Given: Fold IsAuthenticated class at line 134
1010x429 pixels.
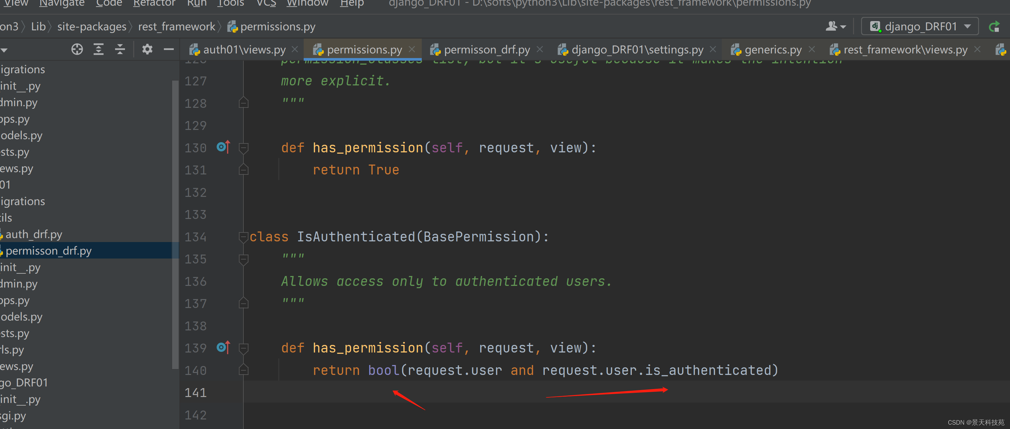Looking at the screenshot, I should [243, 237].
